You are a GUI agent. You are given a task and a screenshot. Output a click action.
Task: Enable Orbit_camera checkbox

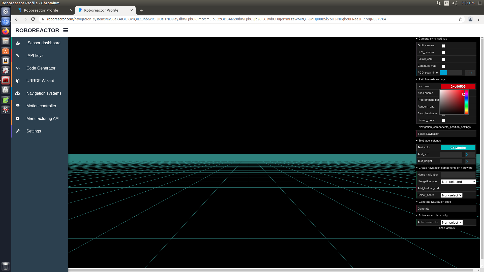(x=443, y=46)
